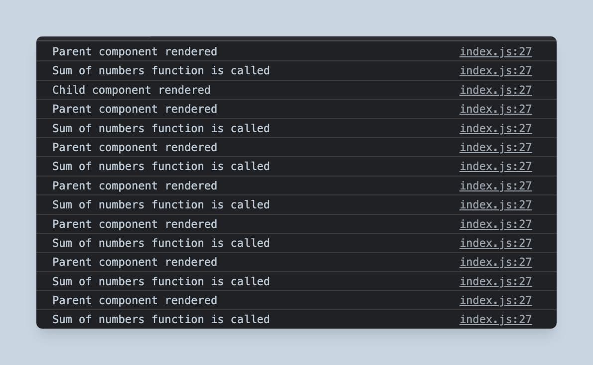The image size is (593, 365).
Task: Select the first Parent component rendered message
Action: click(x=135, y=52)
